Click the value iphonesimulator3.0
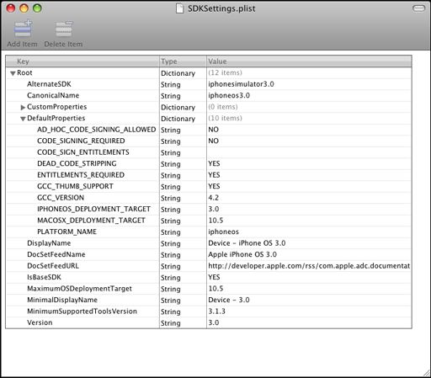The height and width of the screenshot is (378, 431). (241, 84)
